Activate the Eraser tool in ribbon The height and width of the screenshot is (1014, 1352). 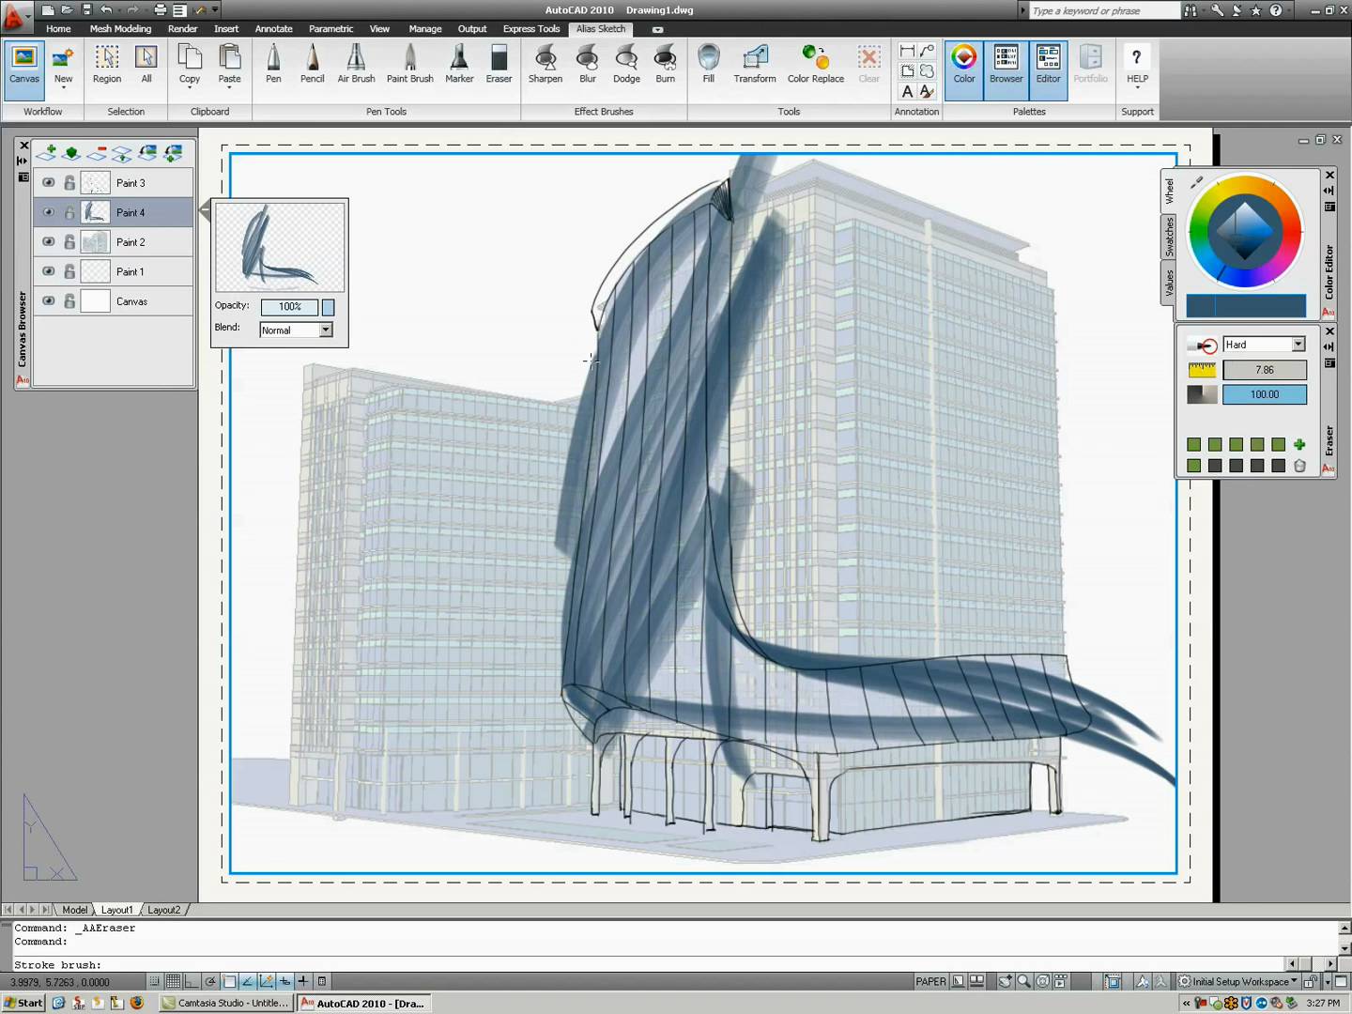click(499, 65)
